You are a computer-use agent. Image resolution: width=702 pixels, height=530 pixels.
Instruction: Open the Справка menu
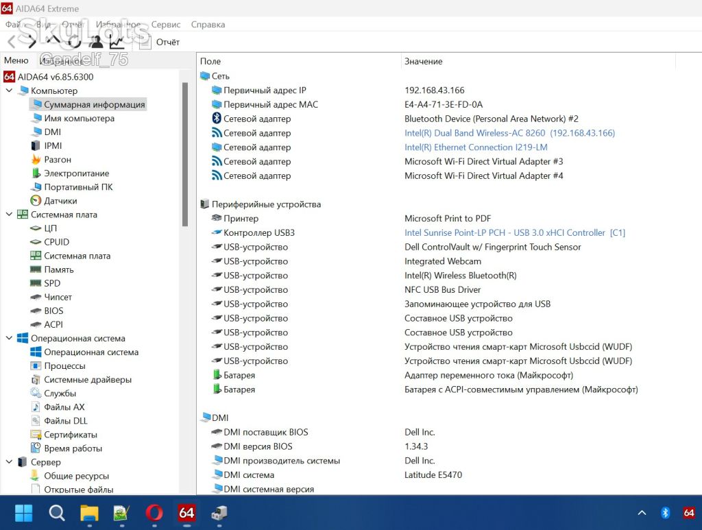click(208, 25)
